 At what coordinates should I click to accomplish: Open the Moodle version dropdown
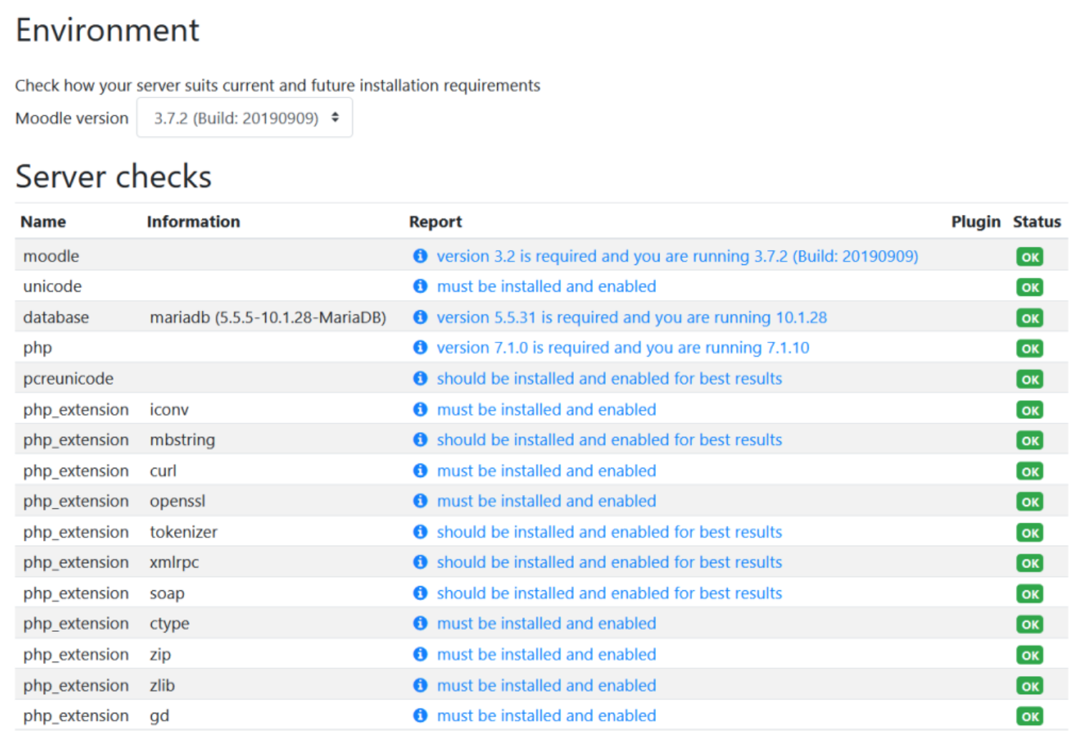(x=244, y=118)
